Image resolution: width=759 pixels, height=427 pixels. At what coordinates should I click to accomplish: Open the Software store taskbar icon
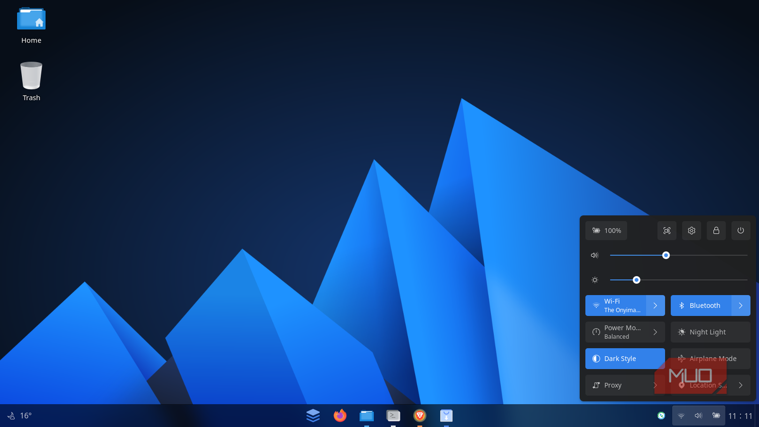(446, 415)
